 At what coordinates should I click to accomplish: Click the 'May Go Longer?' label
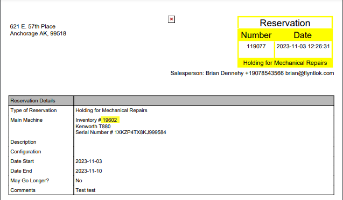(30, 181)
